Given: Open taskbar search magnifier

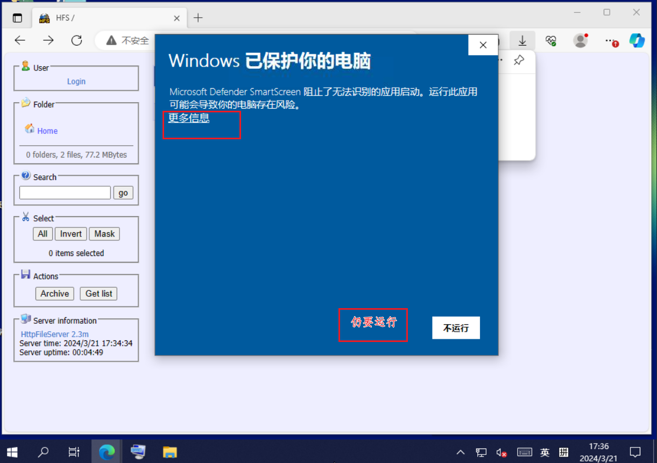Looking at the screenshot, I should (x=44, y=452).
